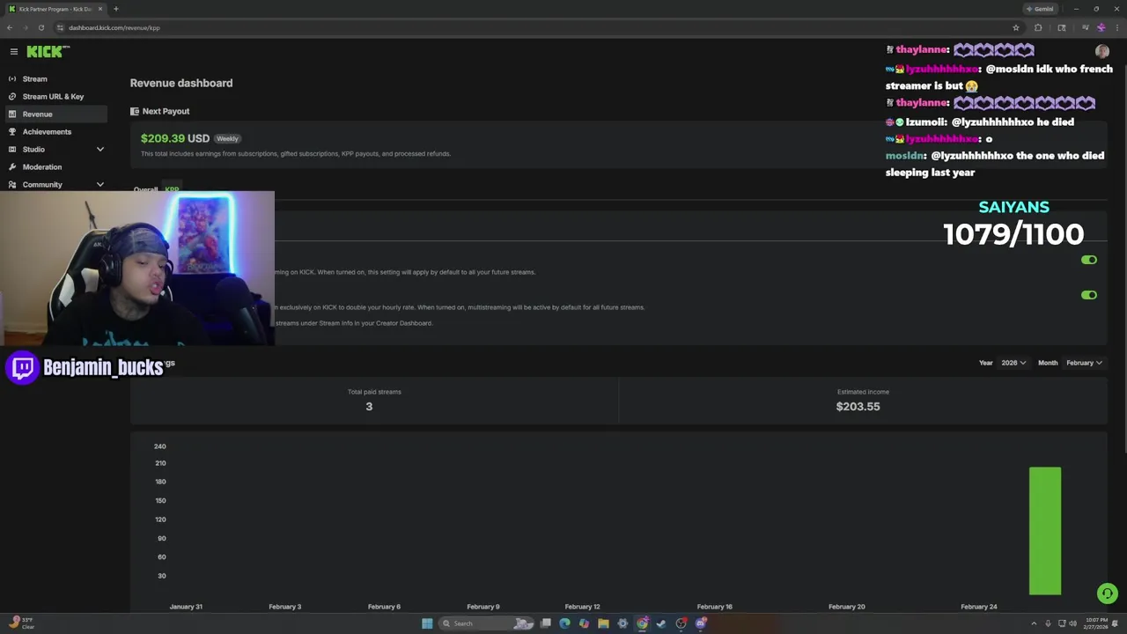The height and width of the screenshot is (634, 1127).
Task: Reload the page with refresh icon
Action: 41,27
